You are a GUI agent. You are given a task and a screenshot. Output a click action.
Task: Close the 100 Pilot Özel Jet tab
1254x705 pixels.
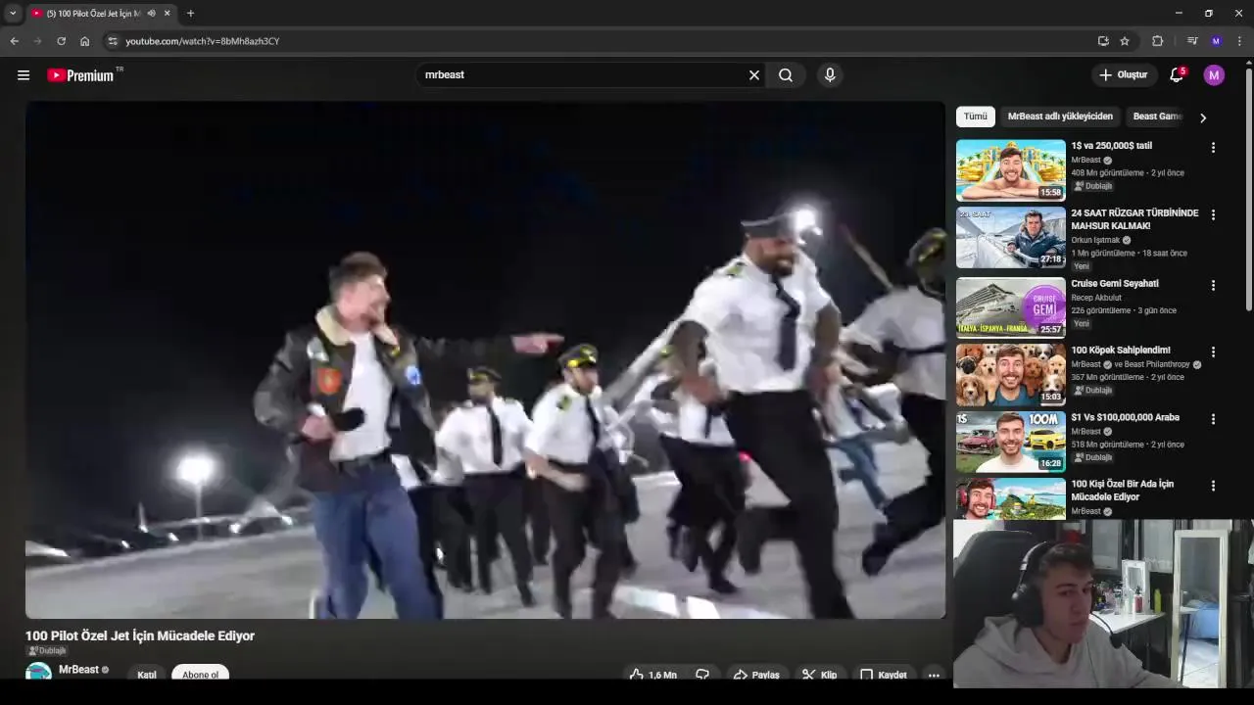[x=167, y=14]
